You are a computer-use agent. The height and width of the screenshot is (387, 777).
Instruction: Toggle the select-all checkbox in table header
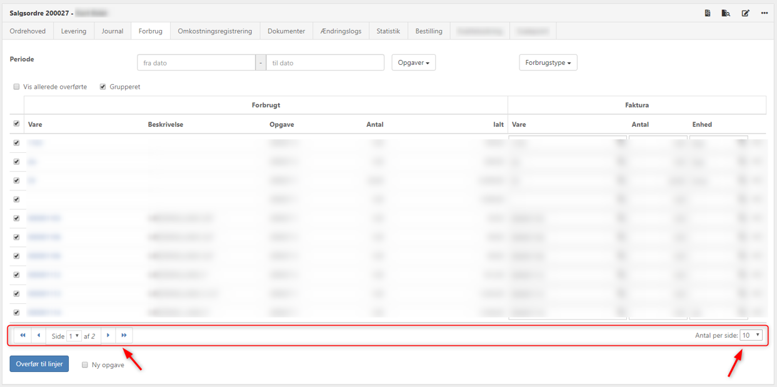(17, 124)
